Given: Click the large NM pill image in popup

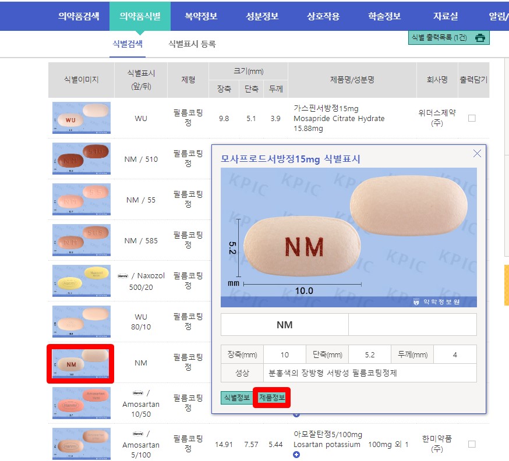Looking at the screenshot, I should (349, 237).
